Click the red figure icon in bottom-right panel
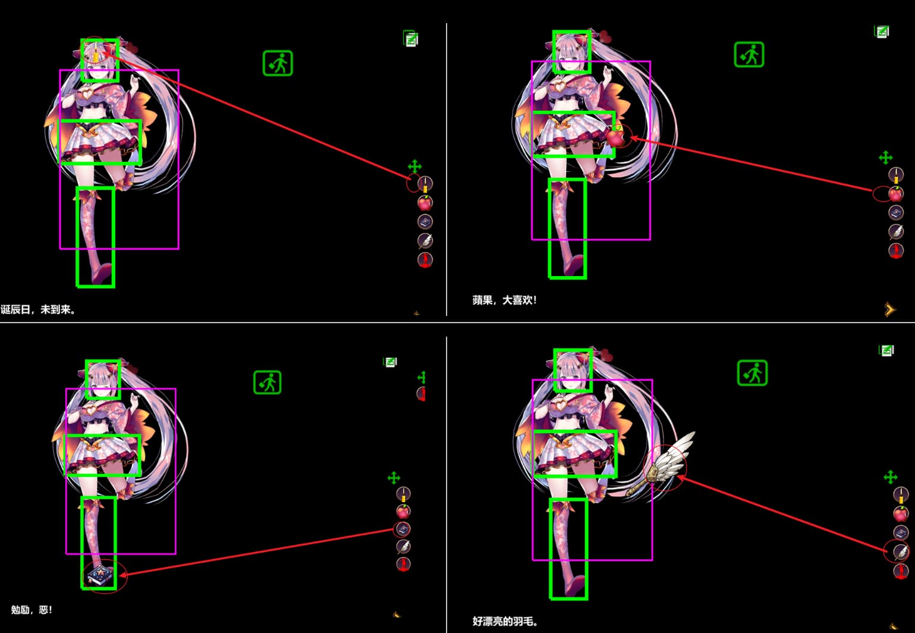915x633 pixels. [x=901, y=571]
